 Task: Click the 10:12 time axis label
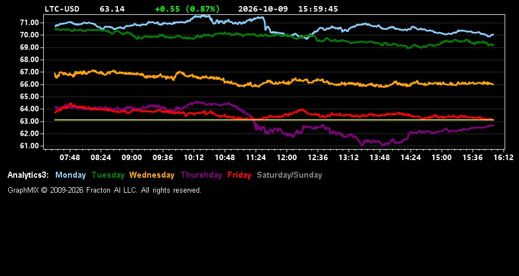194,158
